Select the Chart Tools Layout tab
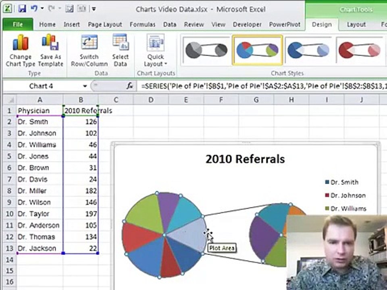The height and width of the screenshot is (290, 387). (x=356, y=25)
